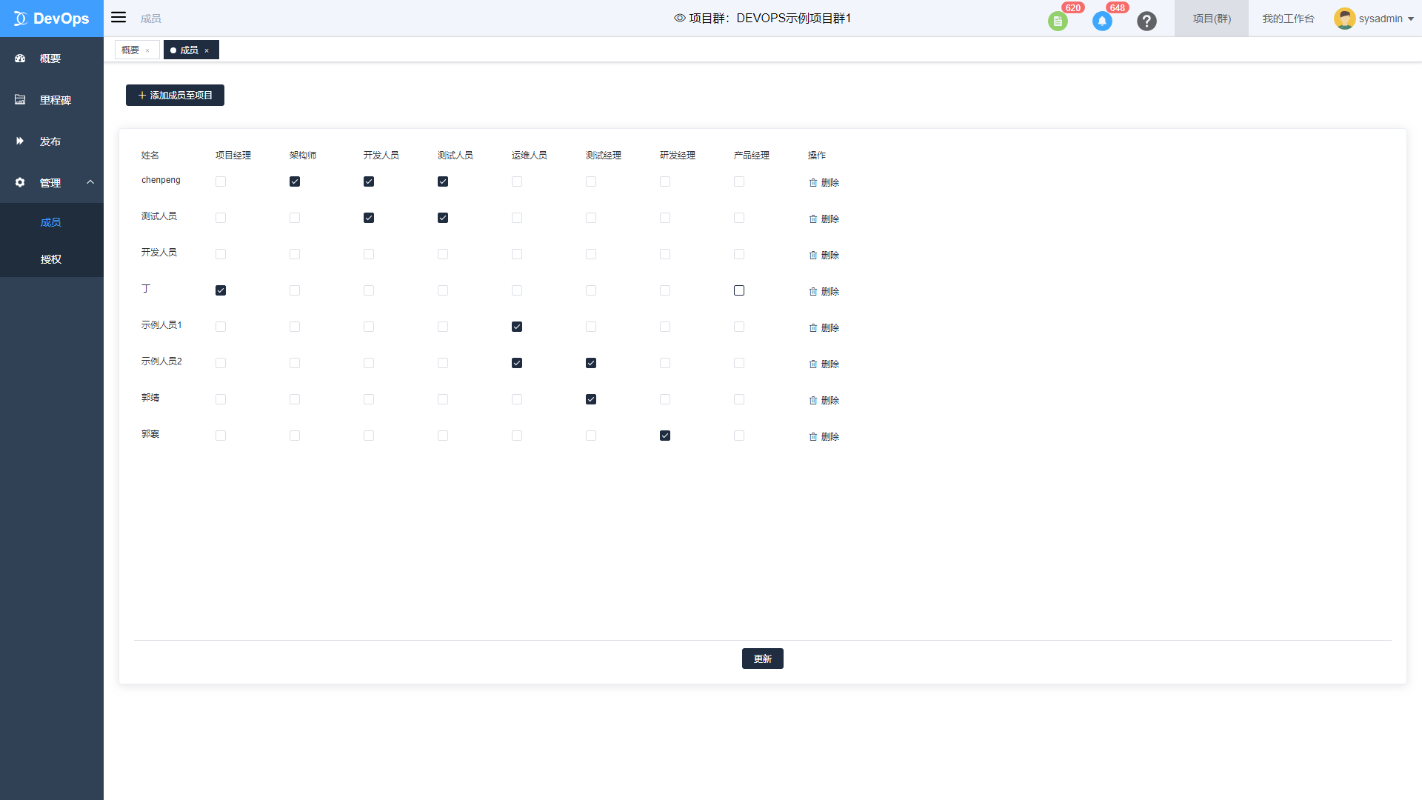This screenshot has height=800, width=1422.
Task: Click the name 示例人员1
Action: 161,325
